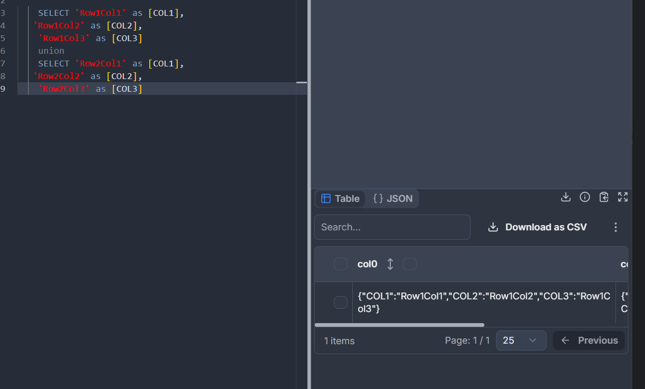
Task: Click the SELECT keyword on line 7
Action: click(53, 63)
